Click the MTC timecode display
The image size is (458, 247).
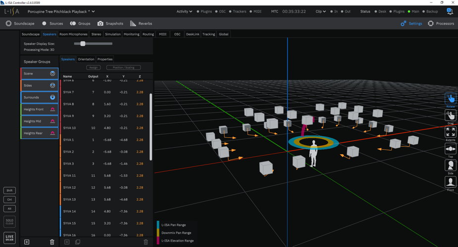click(294, 11)
